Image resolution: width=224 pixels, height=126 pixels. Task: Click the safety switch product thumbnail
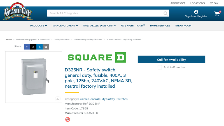pyautogui.click(x=34, y=76)
